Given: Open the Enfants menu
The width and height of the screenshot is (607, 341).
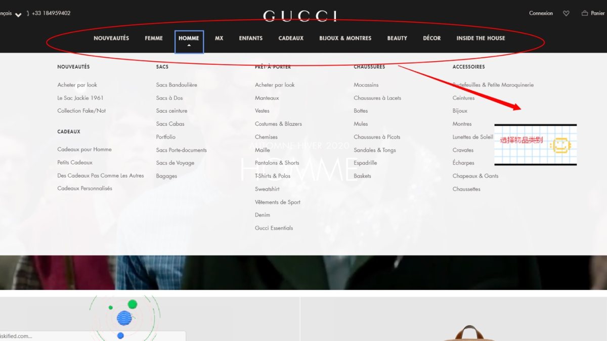Looking at the screenshot, I should [251, 38].
